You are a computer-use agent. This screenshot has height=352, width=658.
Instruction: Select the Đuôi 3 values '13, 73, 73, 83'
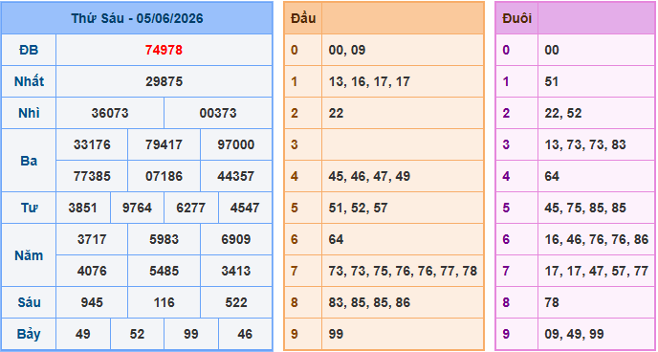pyautogui.click(x=585, y=145)
